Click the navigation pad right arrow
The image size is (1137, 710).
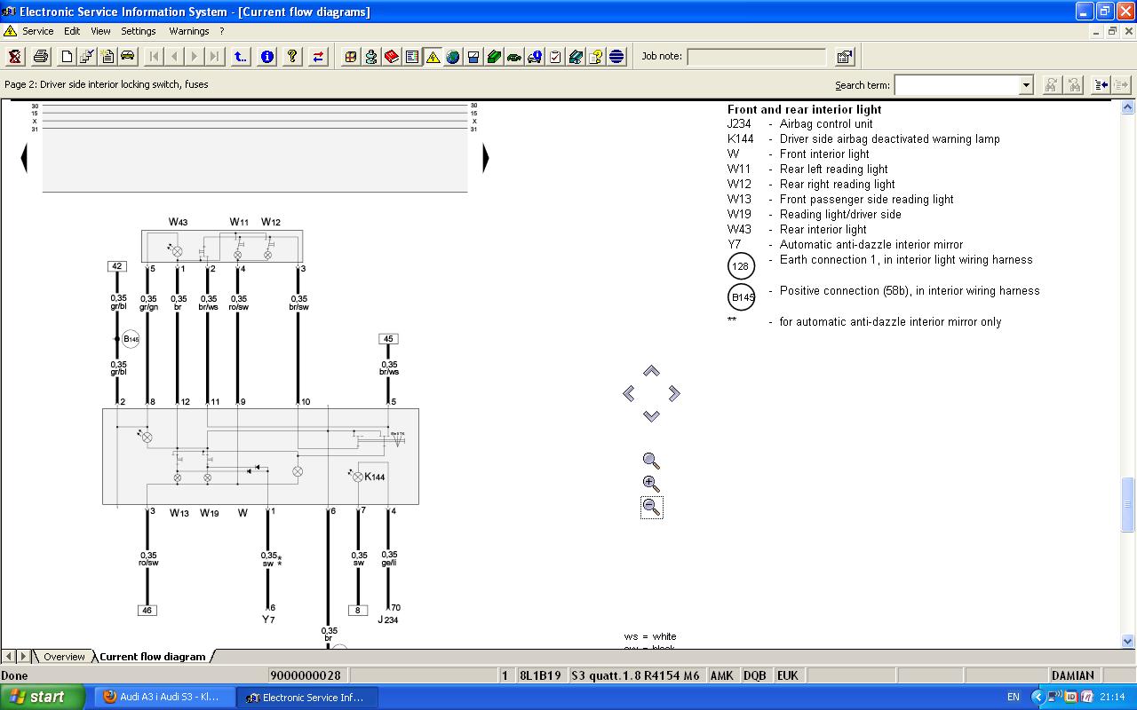coord(673,393)
